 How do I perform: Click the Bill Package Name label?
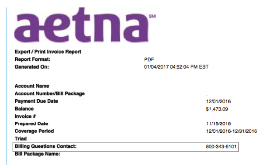click(38, 154)
